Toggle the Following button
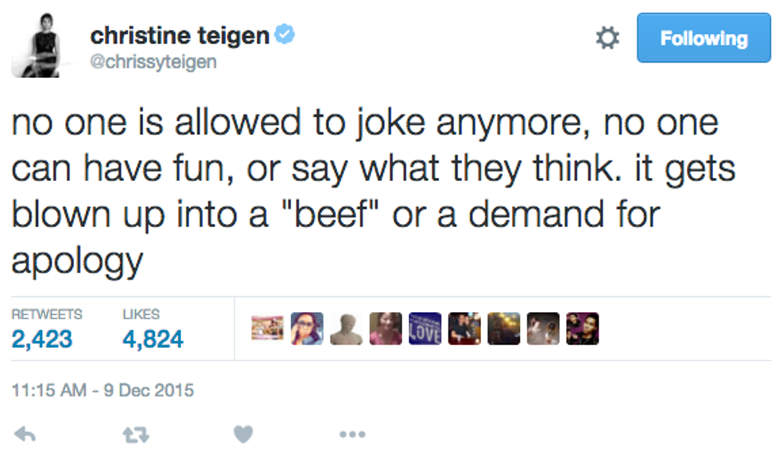779x452 pixels. click(703, 39)
